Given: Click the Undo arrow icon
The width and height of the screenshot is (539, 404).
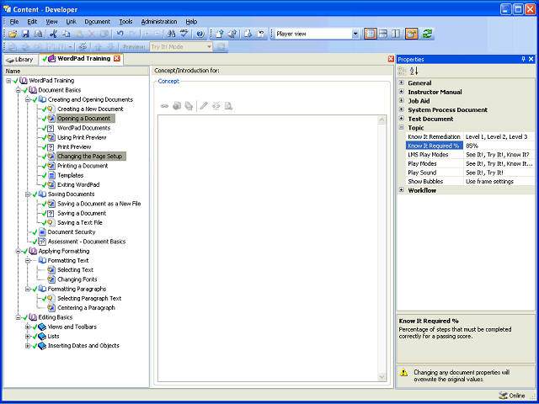Looking at the screenshot, I should [x=120, y=34].
